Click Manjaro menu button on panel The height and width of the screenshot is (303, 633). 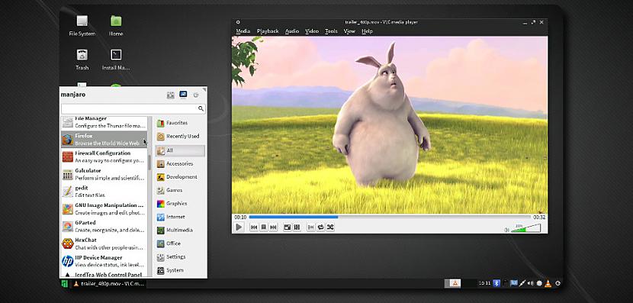tap(65, 284)
